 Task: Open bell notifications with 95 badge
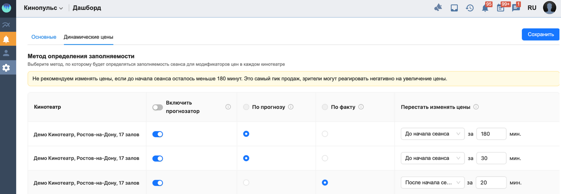485,8
